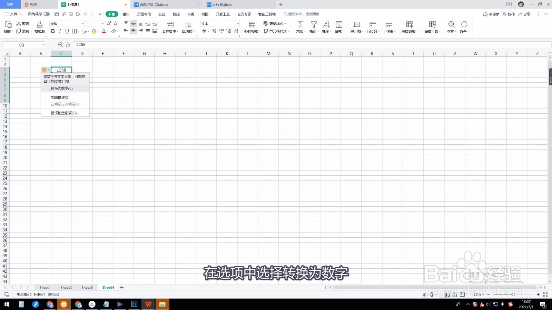552x310 pixels.
Task: Switch to the 页面布局 Page Layout tab
Action: point(144,14)
